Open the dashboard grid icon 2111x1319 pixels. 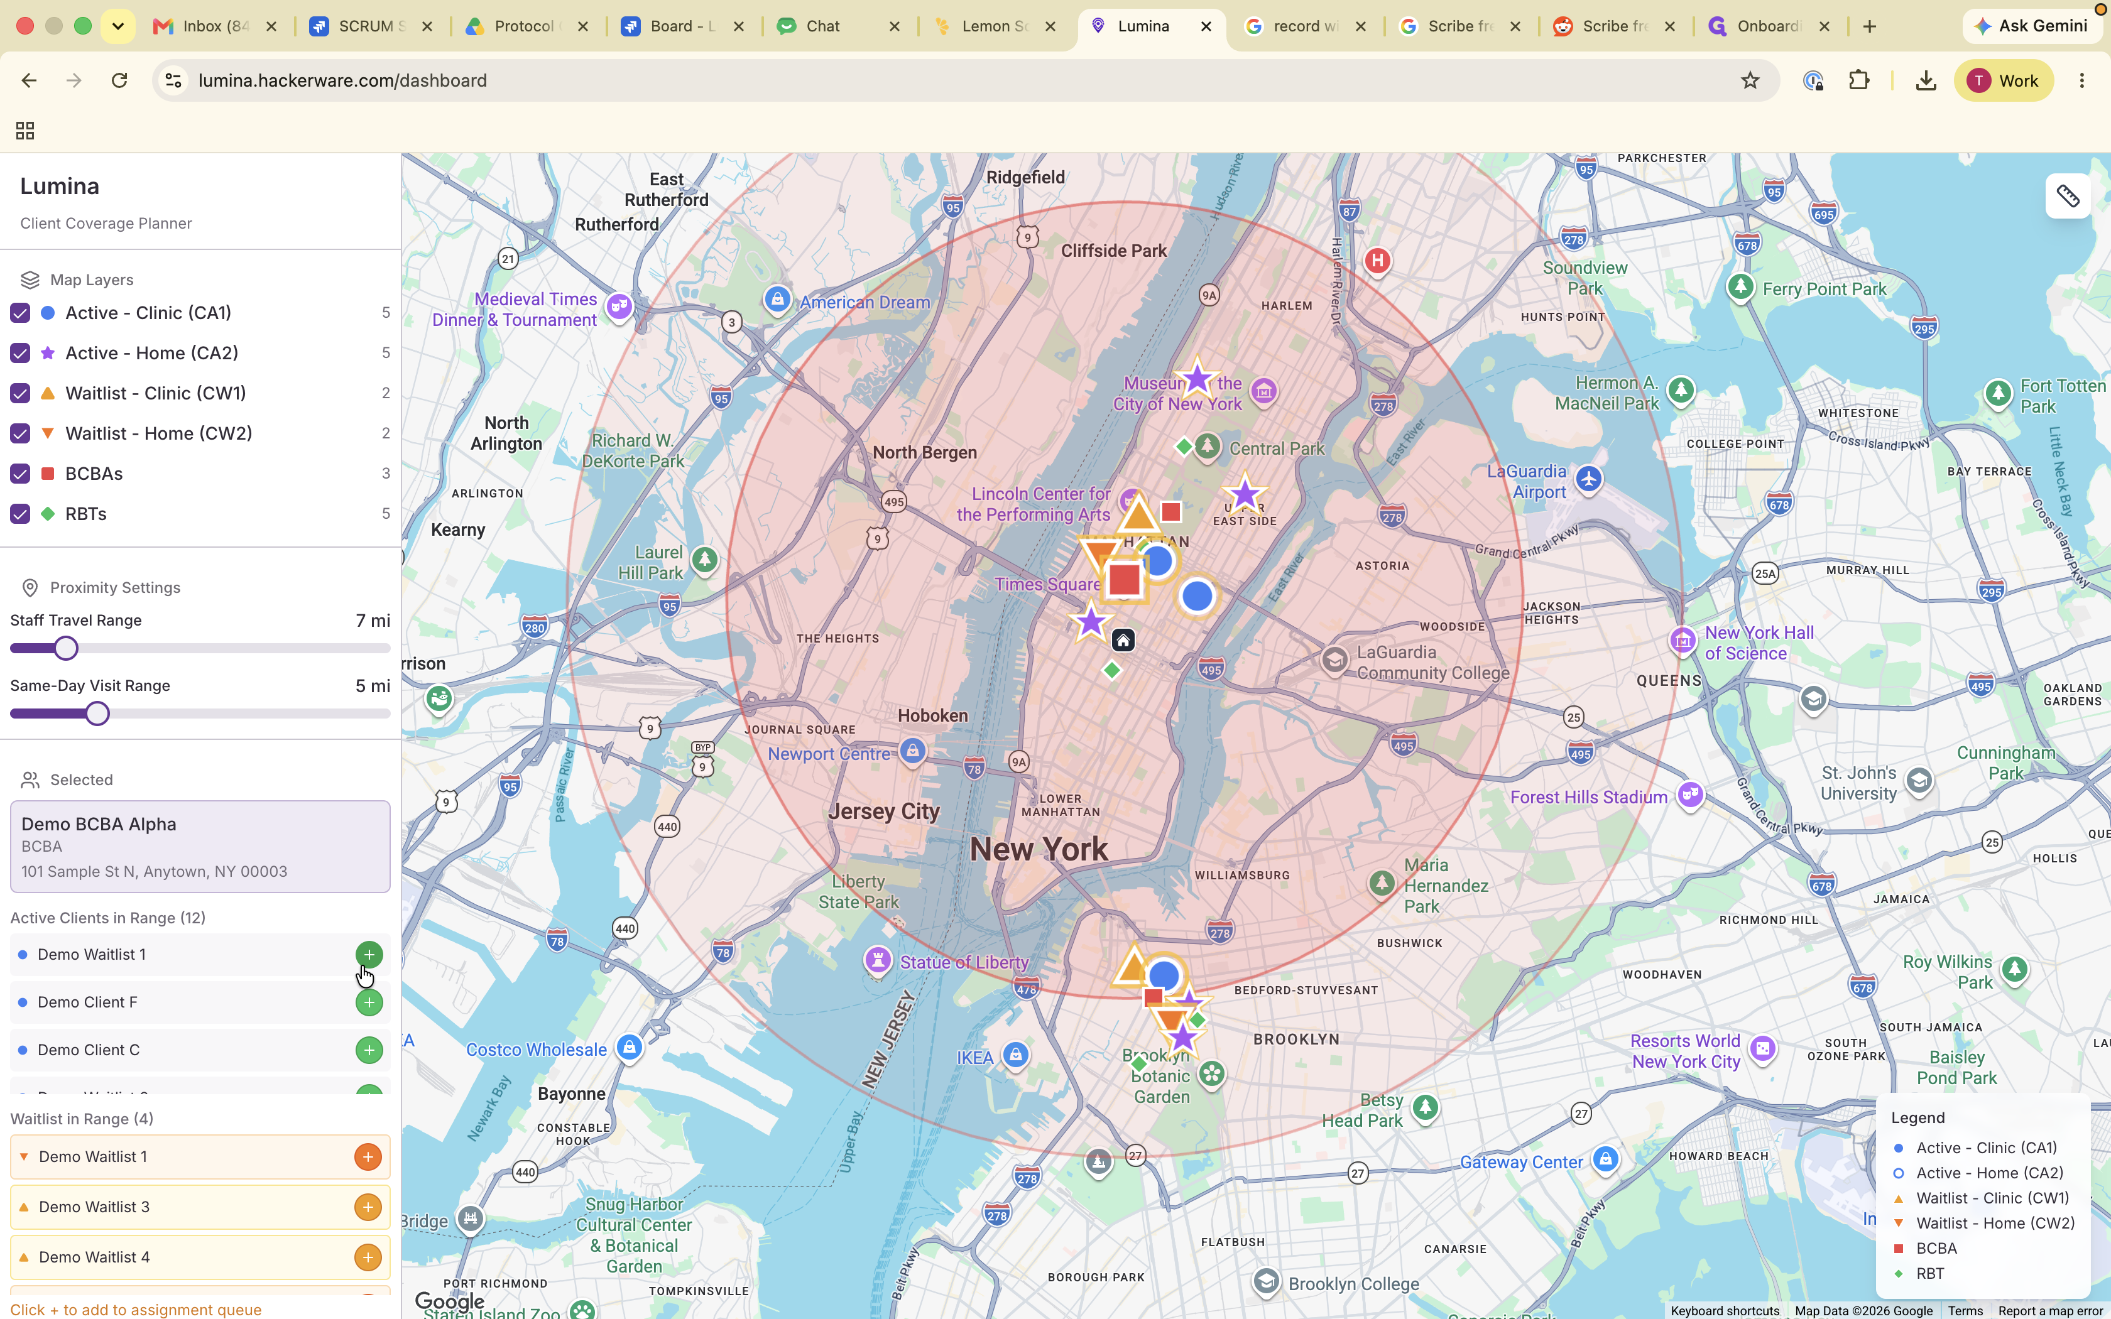pos(25,131)
